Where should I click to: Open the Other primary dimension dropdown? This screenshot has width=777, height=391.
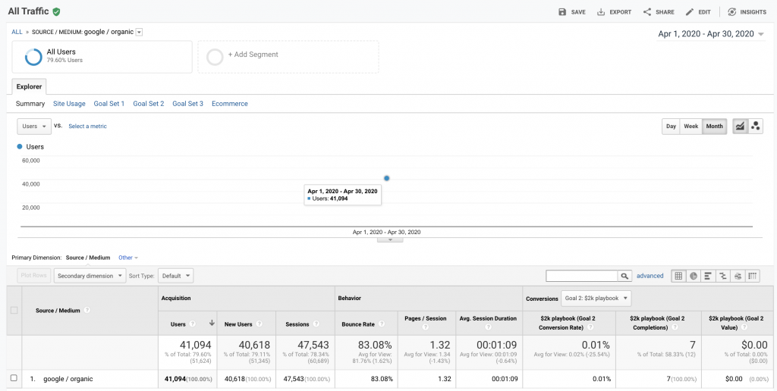coord(128,258)
